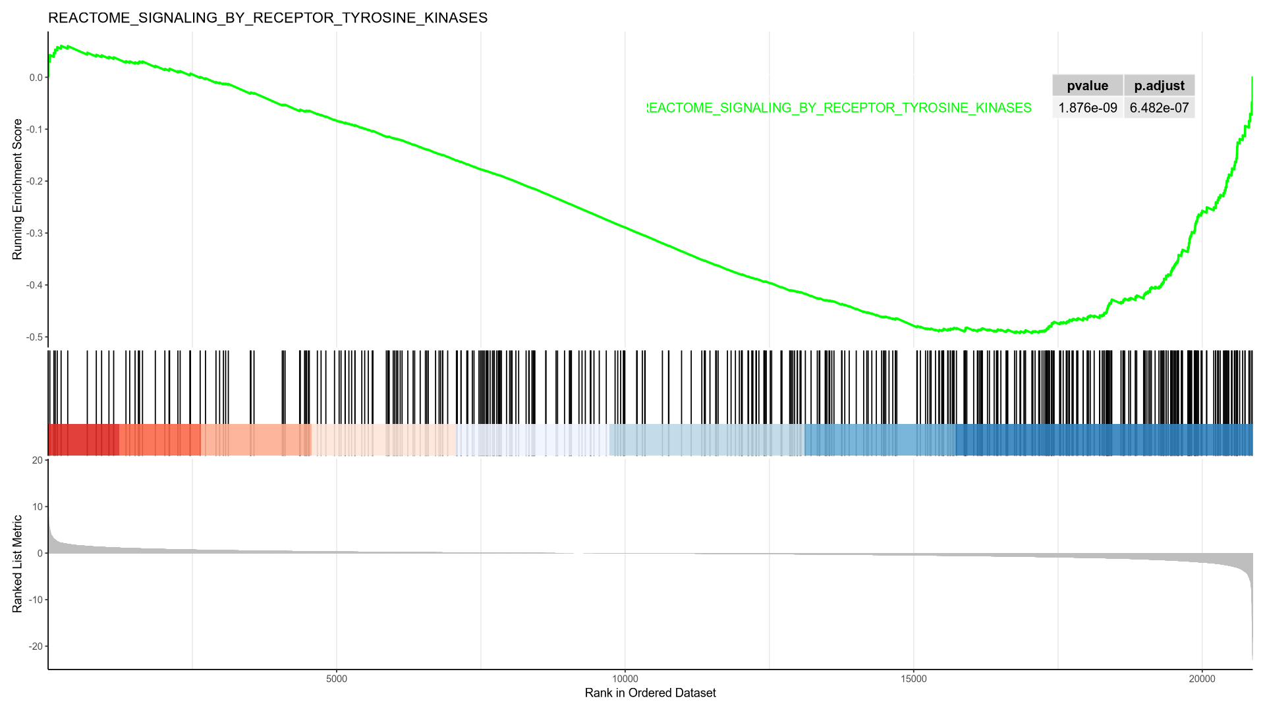Click the pale pink color band segment
1265x711 pixels.
(383, 440)
